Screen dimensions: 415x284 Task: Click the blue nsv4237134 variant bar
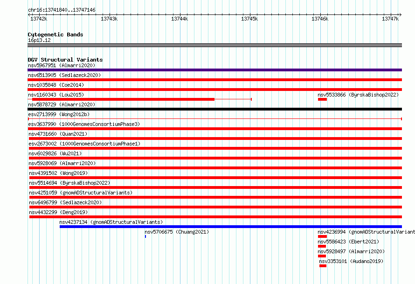231,227
